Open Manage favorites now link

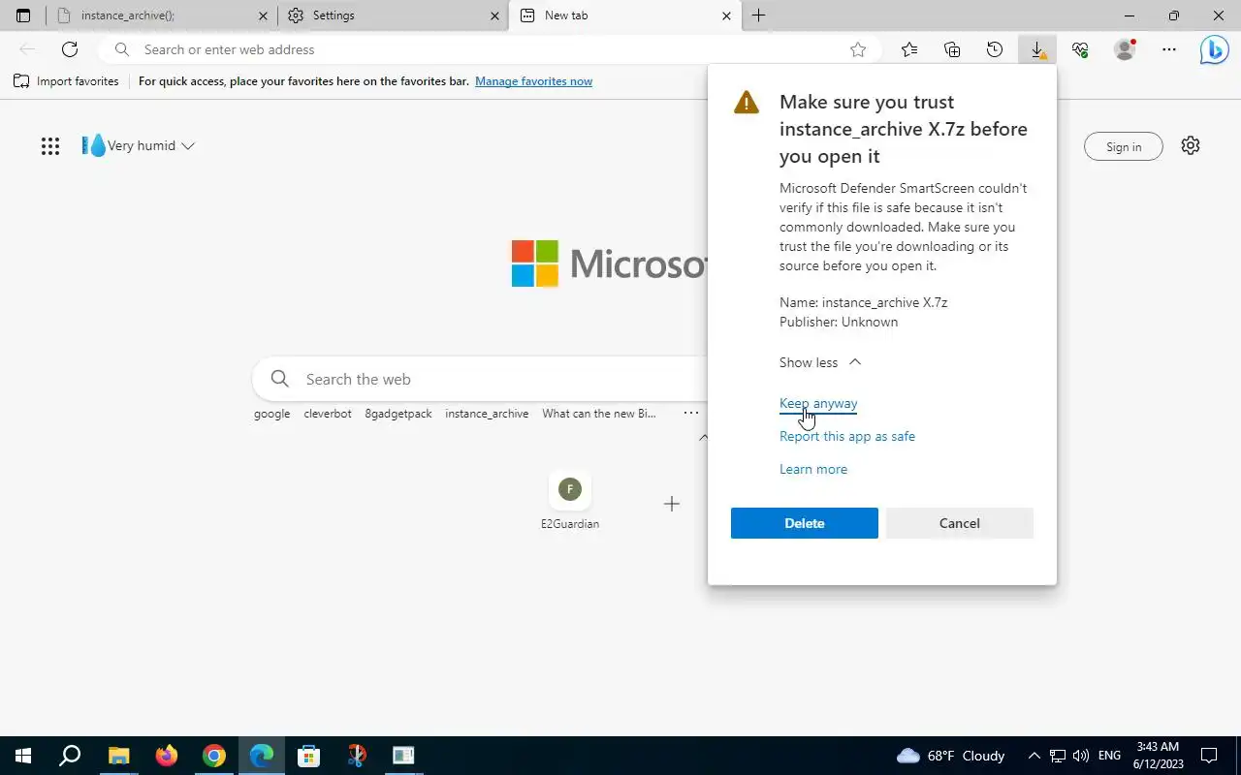533,81
